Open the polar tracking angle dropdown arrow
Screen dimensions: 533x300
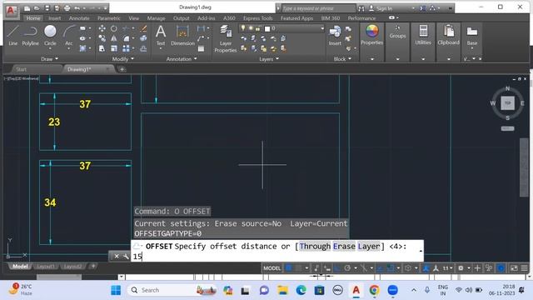(x=356, y=268)
